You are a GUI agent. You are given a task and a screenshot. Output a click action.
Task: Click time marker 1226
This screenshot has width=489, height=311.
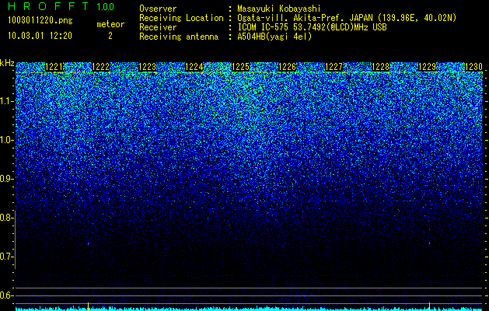[287, 67]
